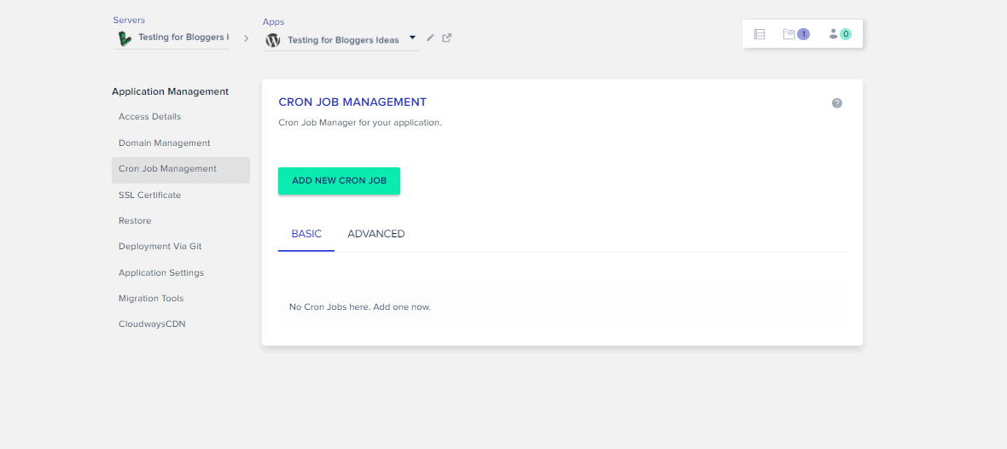Open SSL Certificate section

point(149,195)
